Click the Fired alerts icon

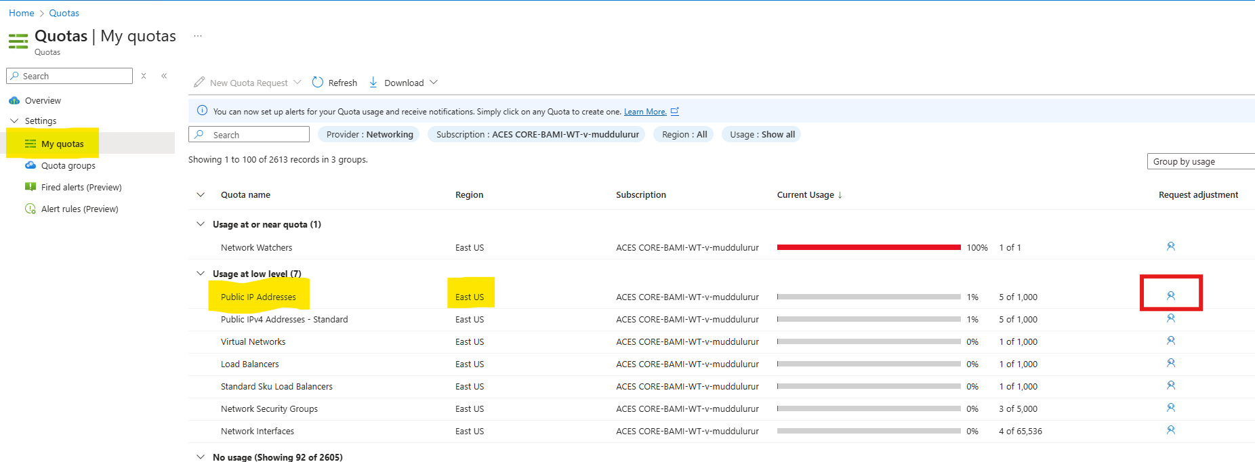[30, 187]
